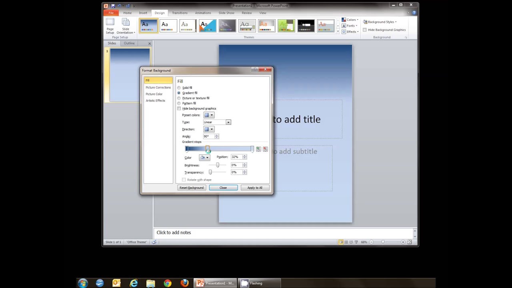Click the Undo icon in Quick Access Toolbar
Image resolution: width=512 pixels, height=288 pixels.
(x=119, y=6)
